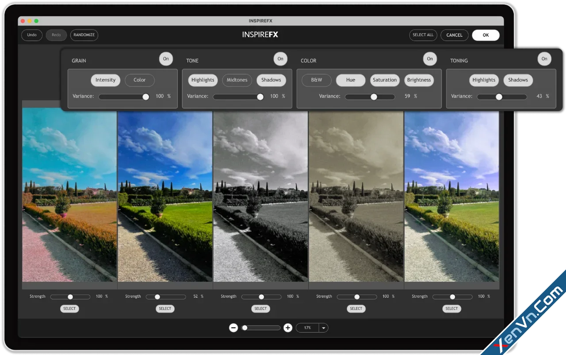Select the purple-tinted fifth variation
The image size is (566, 355).
click(x=451, y=309)
